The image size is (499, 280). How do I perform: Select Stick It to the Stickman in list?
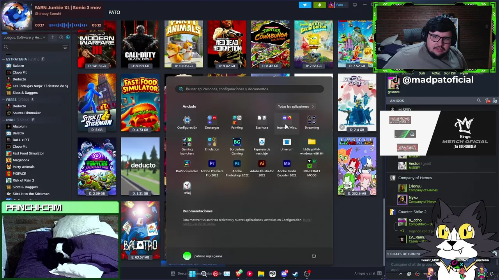pos(31,194)
